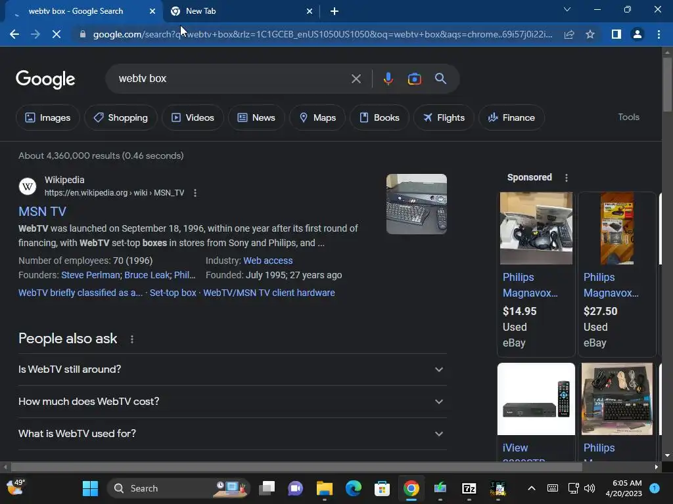673x504 pixels.
Task: Open File Explorer from the taskbar
Action: click(325, 488)
